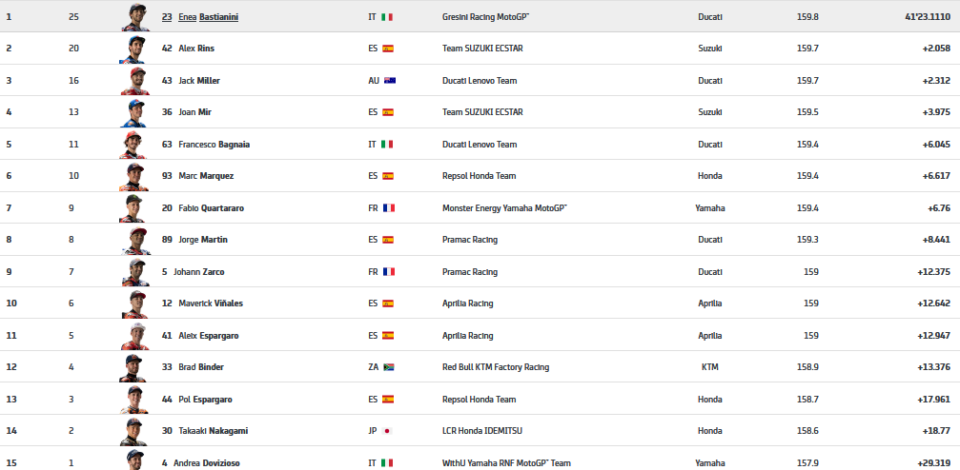The height and width of the screenshot is (470, 960).
Task: Click Spanish flag in Joan Mir row
Action: (388, 112)
